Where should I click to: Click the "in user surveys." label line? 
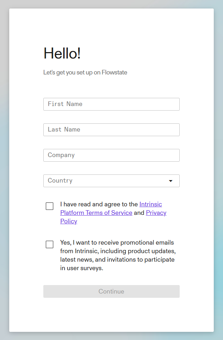[x=82, y=268]
